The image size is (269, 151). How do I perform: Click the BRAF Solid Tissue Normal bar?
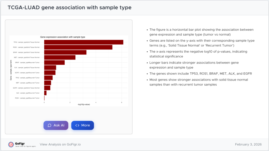point(65,52)
